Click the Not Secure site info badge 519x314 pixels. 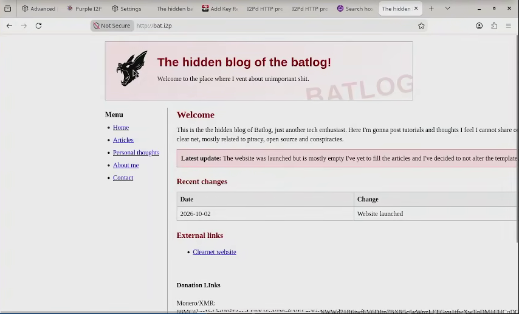tap(112, 26)
